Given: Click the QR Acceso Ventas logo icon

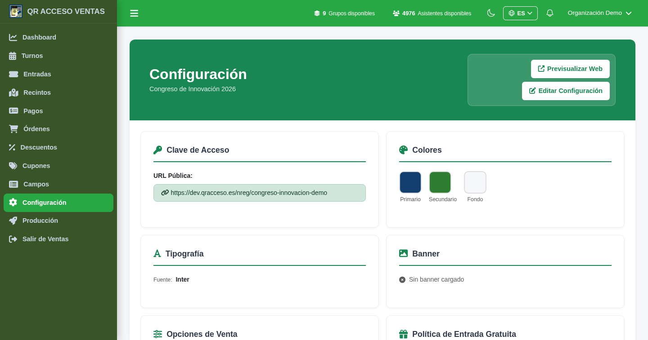Looking at the screenshot, I should click(16, 11).
